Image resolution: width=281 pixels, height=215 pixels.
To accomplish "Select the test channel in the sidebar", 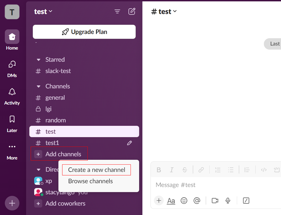I will pos(84,131).
